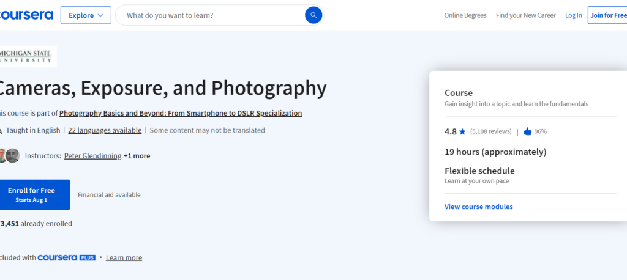Open Find your New Career
Screen dimensions: 627x280
click(x=526, y=15)
